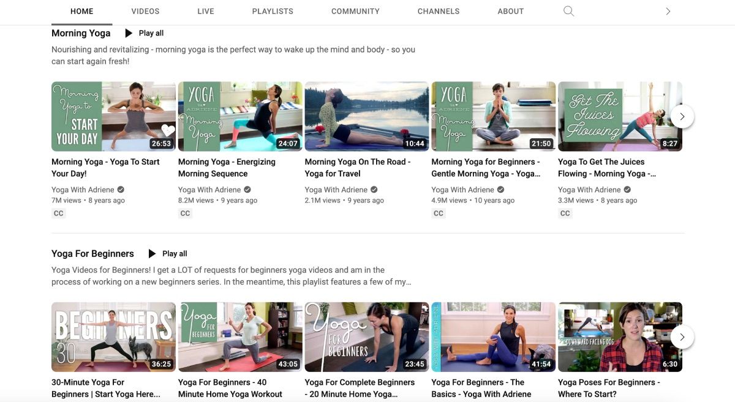Click the 30-Minute Yoga For Beginners thumbnail
This screenshot has width=735, height=402.
coord(113,336)
